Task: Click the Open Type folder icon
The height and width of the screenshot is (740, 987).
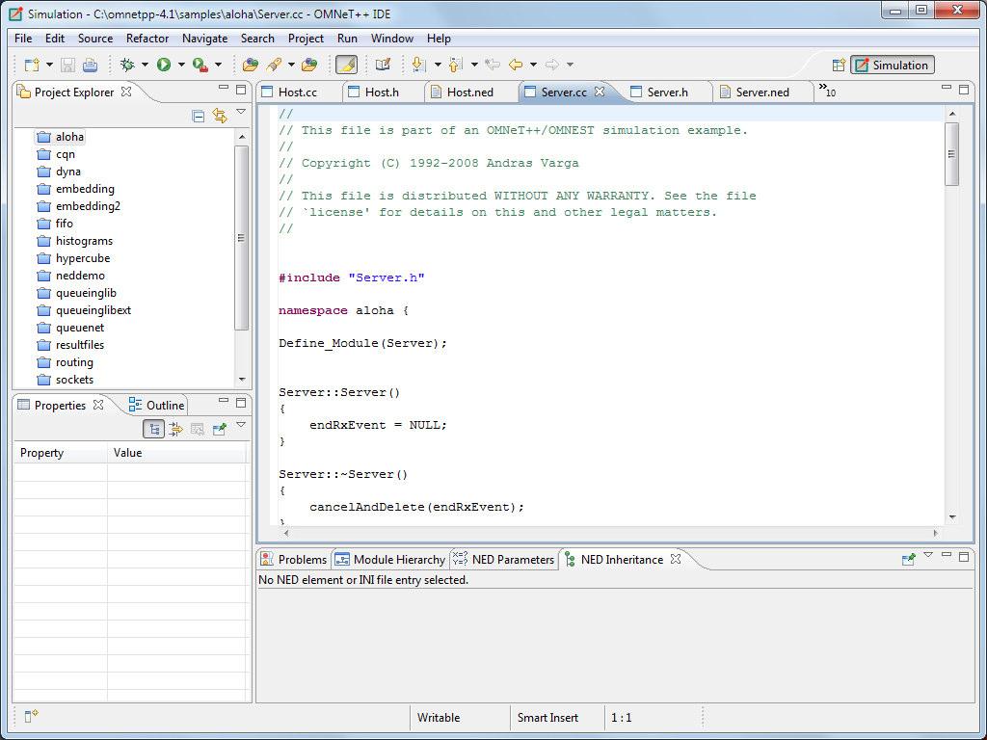Action: pyautogui.click(x=251, y=65)
